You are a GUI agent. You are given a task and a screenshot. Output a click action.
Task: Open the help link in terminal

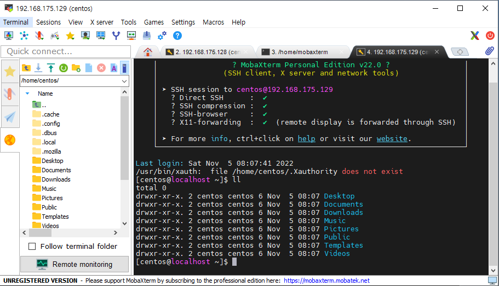click(x=306, y=138)
